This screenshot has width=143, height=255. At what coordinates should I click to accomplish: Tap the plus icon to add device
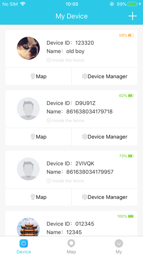[132, 16]
